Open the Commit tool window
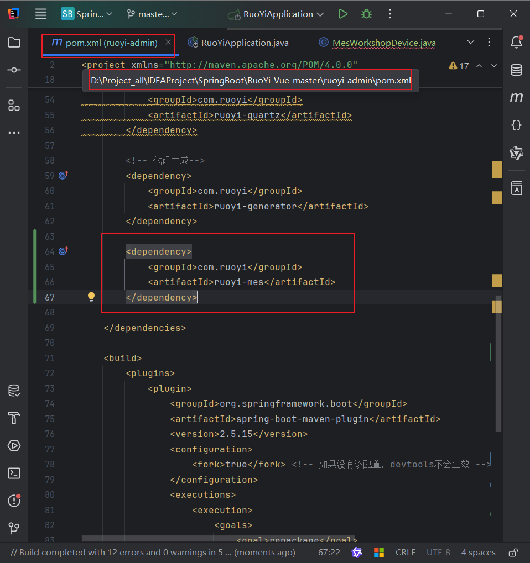 pos(14,70)
